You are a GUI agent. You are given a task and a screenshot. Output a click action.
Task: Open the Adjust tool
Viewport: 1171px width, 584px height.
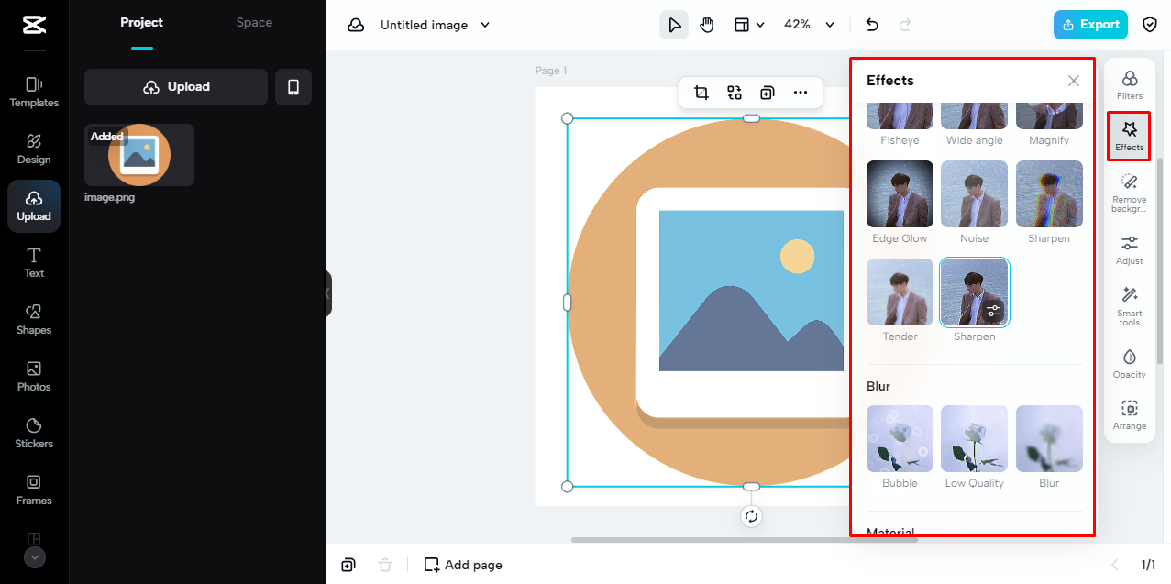[1130, 249]
